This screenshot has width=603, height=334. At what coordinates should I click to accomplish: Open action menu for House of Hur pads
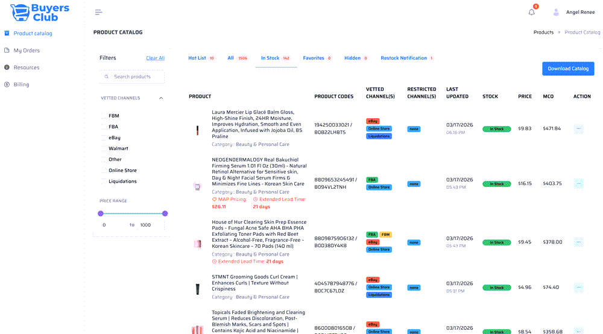point(578,242)
